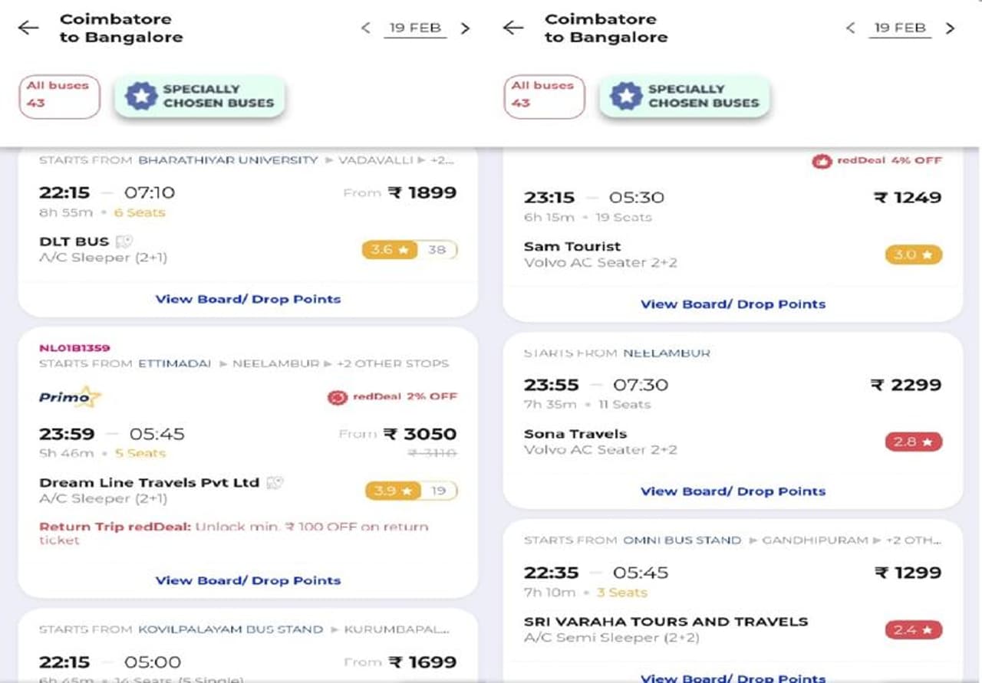This screenshot has width=982, height=683.
Task: Go to previous date in left panel
Action: coord(366,28)
